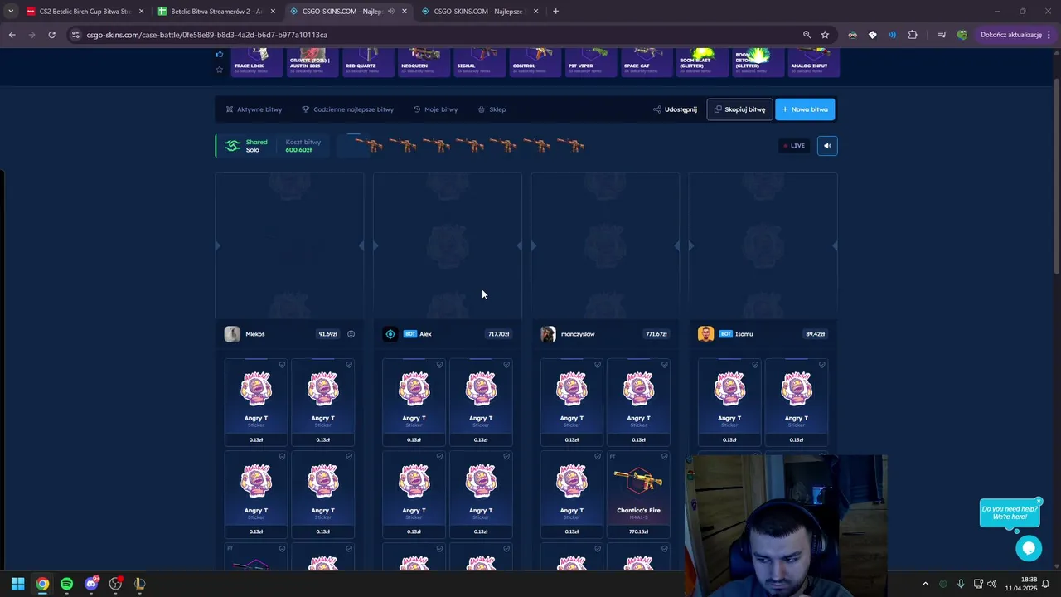Viewport: 1061px width, 597px height.
Task: Click the 717.70zł total for Alex
Action: click(498, 334)
